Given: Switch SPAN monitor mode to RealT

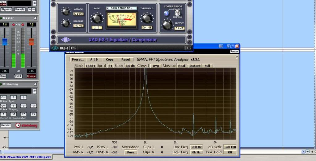Looking at the screenshot, I should (x=182, y=66).
